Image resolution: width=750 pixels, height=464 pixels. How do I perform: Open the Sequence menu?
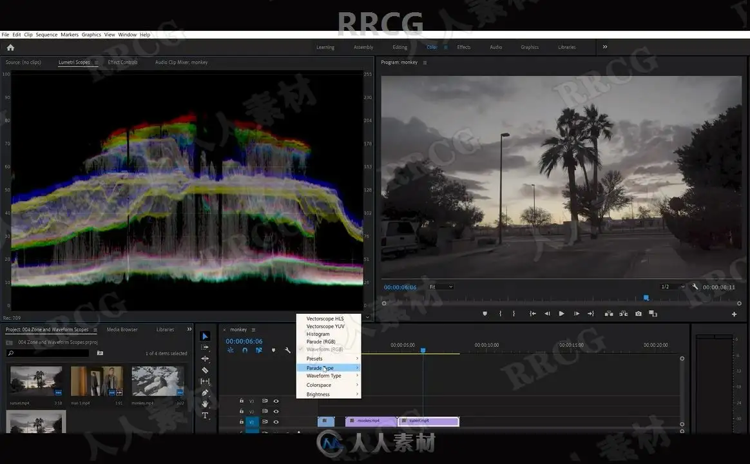46,34
